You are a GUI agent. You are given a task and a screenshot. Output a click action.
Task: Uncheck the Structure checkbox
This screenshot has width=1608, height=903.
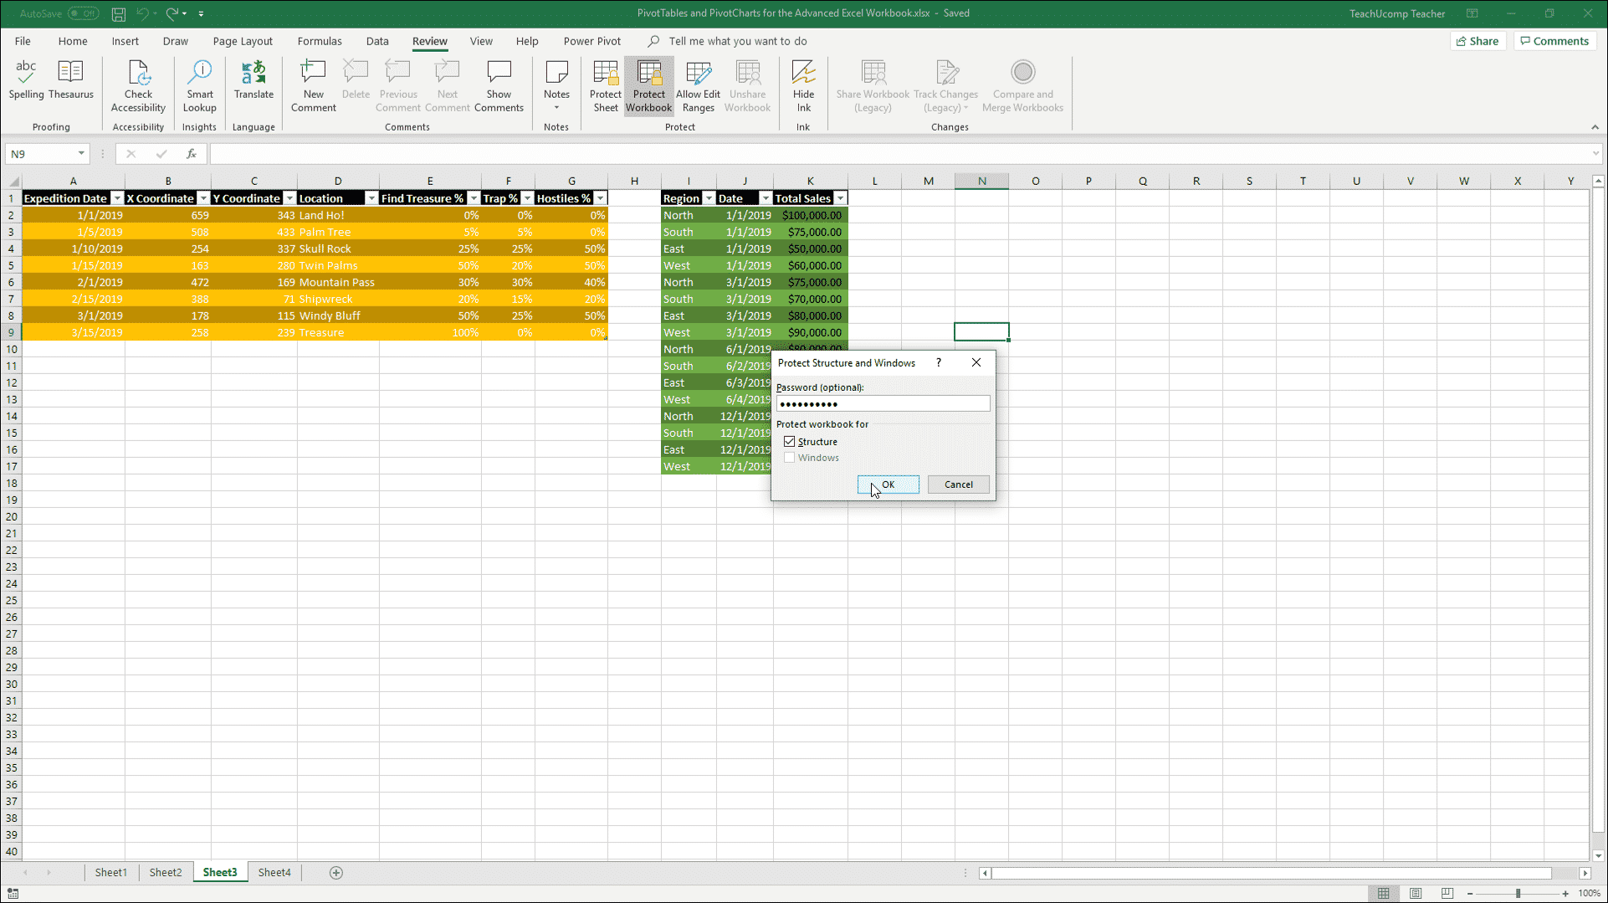789,441
